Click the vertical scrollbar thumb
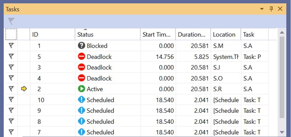The image size is (291, 137). pos(282,77)
